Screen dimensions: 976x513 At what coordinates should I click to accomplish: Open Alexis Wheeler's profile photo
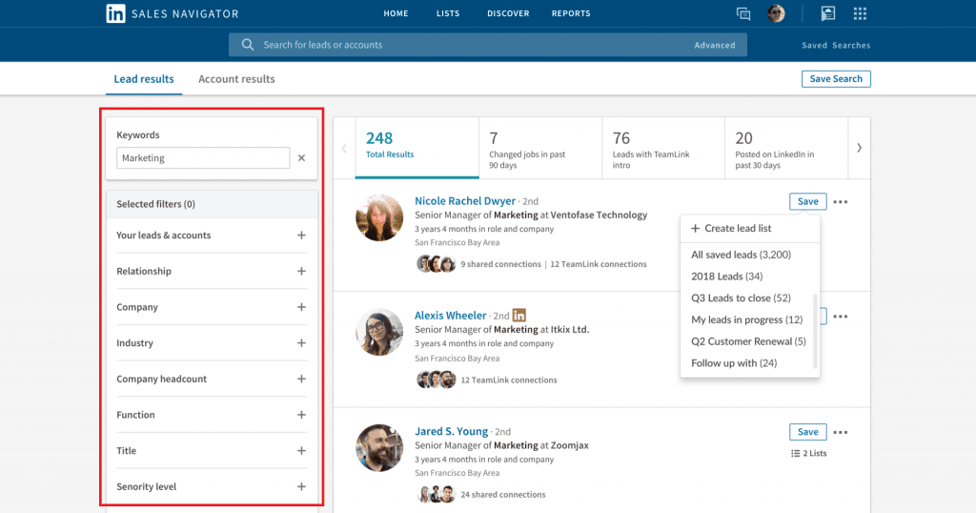(x=379, y=332)
